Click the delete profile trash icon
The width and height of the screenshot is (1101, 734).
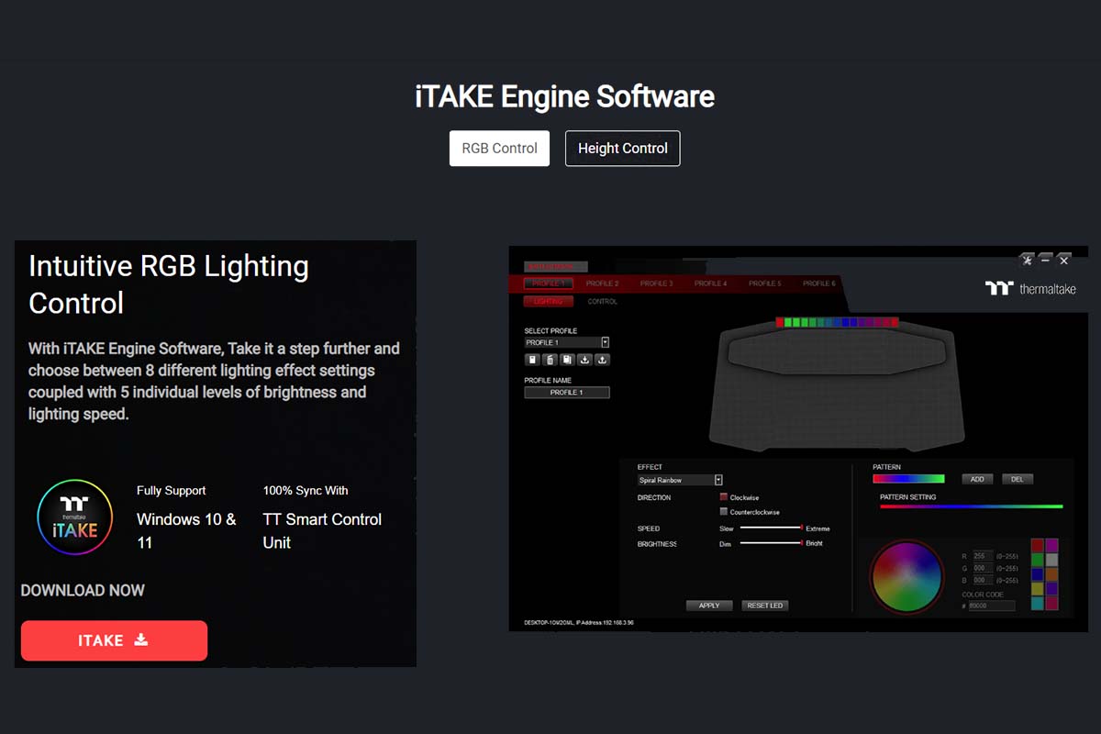(x=550, y=360)
